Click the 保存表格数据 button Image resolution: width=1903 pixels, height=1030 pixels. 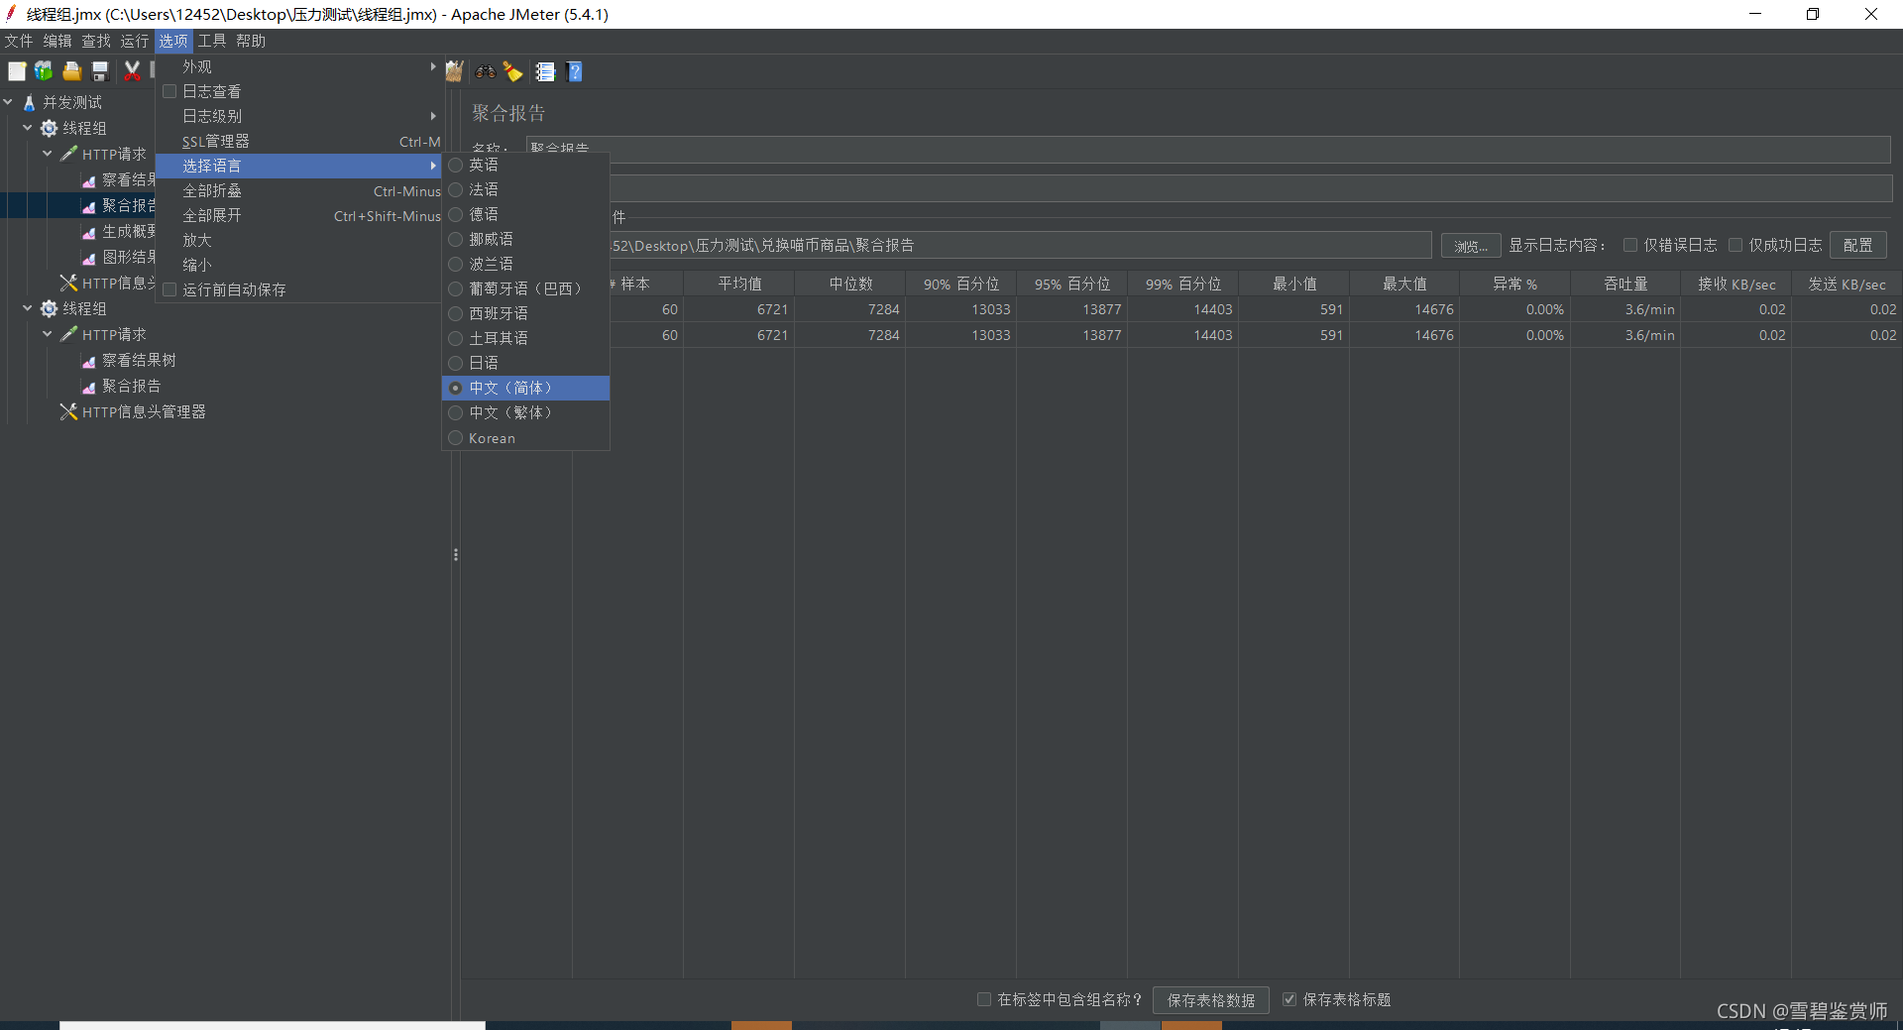(1210, 999)
